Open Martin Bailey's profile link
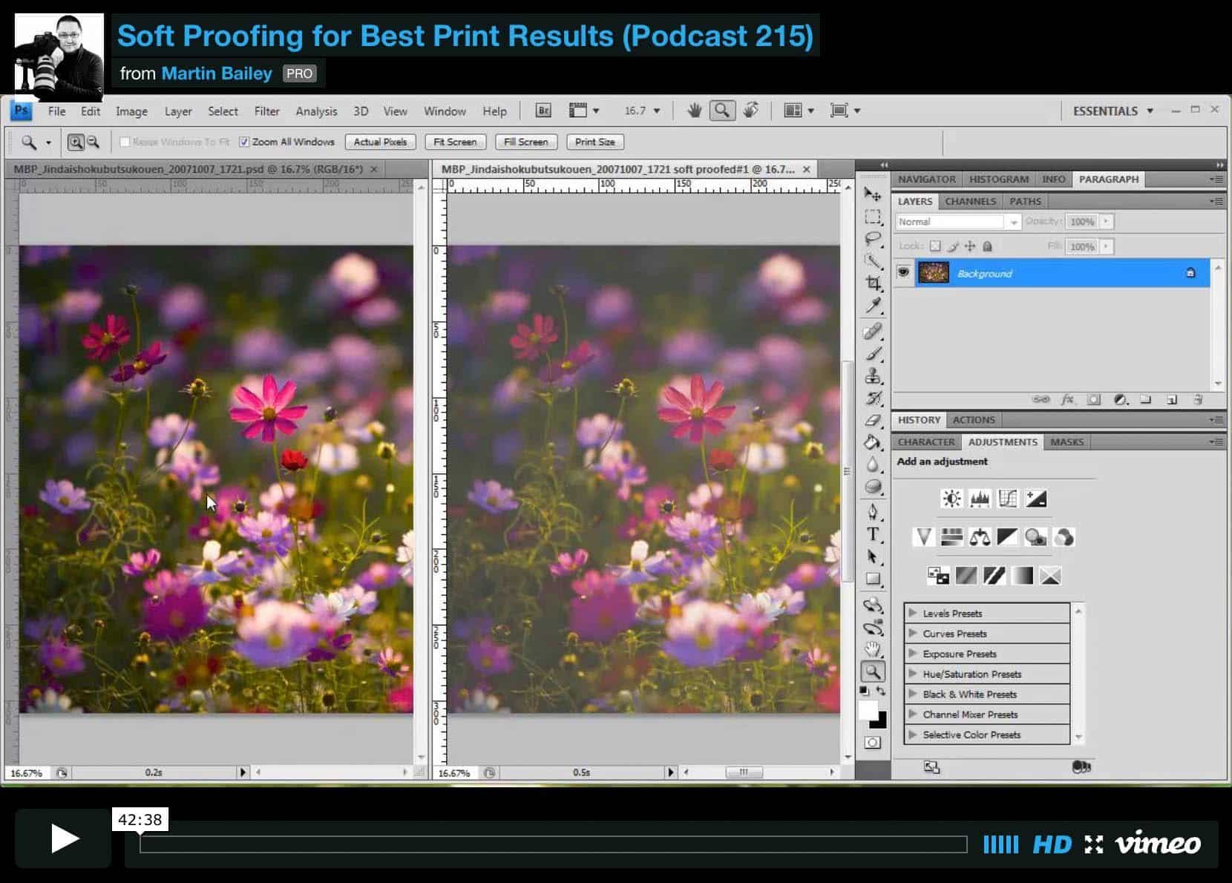 click(x=216, y=73)
